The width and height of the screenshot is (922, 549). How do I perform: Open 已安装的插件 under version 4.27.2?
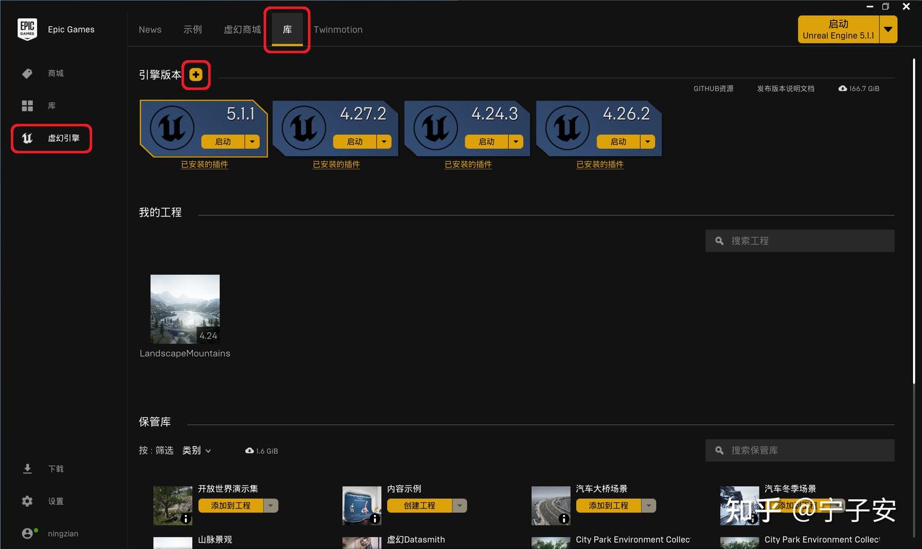click(x=336, y=164)
